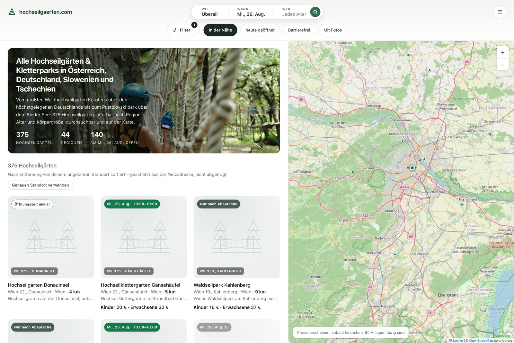Click the current location marker in Wien

pyautogui.click(x=412, y=168)
